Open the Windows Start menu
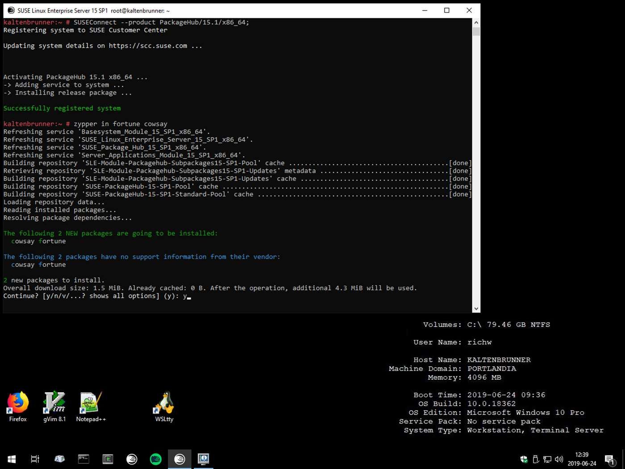This screenshot has height=469, width=625. (x=12, y=459)
